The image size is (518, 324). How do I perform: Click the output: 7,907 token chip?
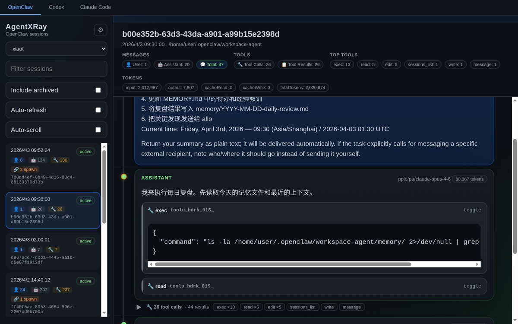tap(181, 88)
